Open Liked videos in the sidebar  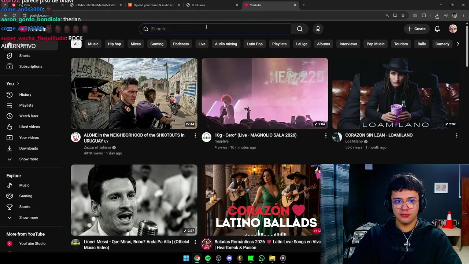(31, 127)
